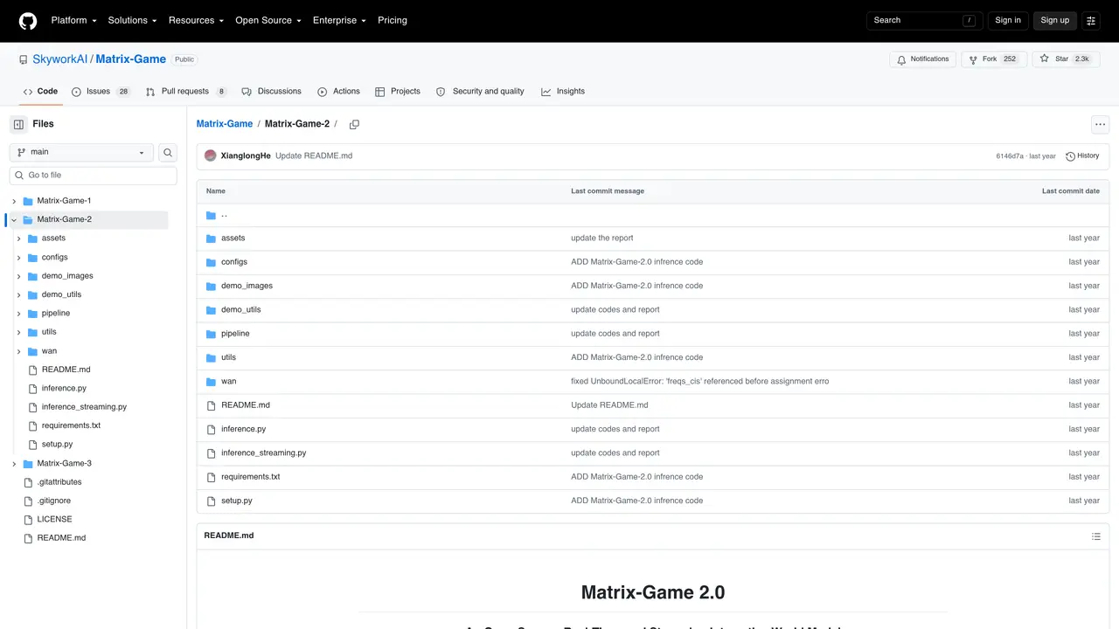
Task: Open the Pricing link
Action: (x=393, y=20)
